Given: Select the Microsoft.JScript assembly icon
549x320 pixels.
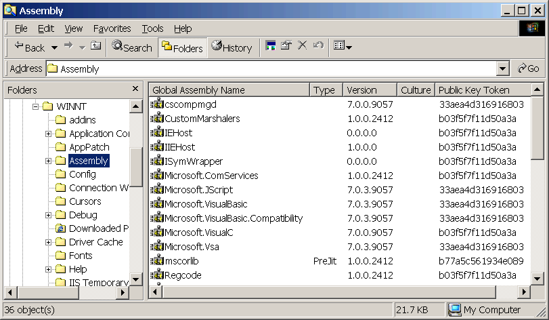Looking at the screenshot, I should tap(157, 189).
